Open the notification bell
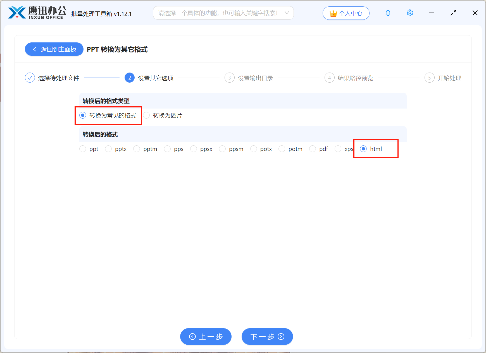Viewport: 486px width, 353px height. (388, 13)
